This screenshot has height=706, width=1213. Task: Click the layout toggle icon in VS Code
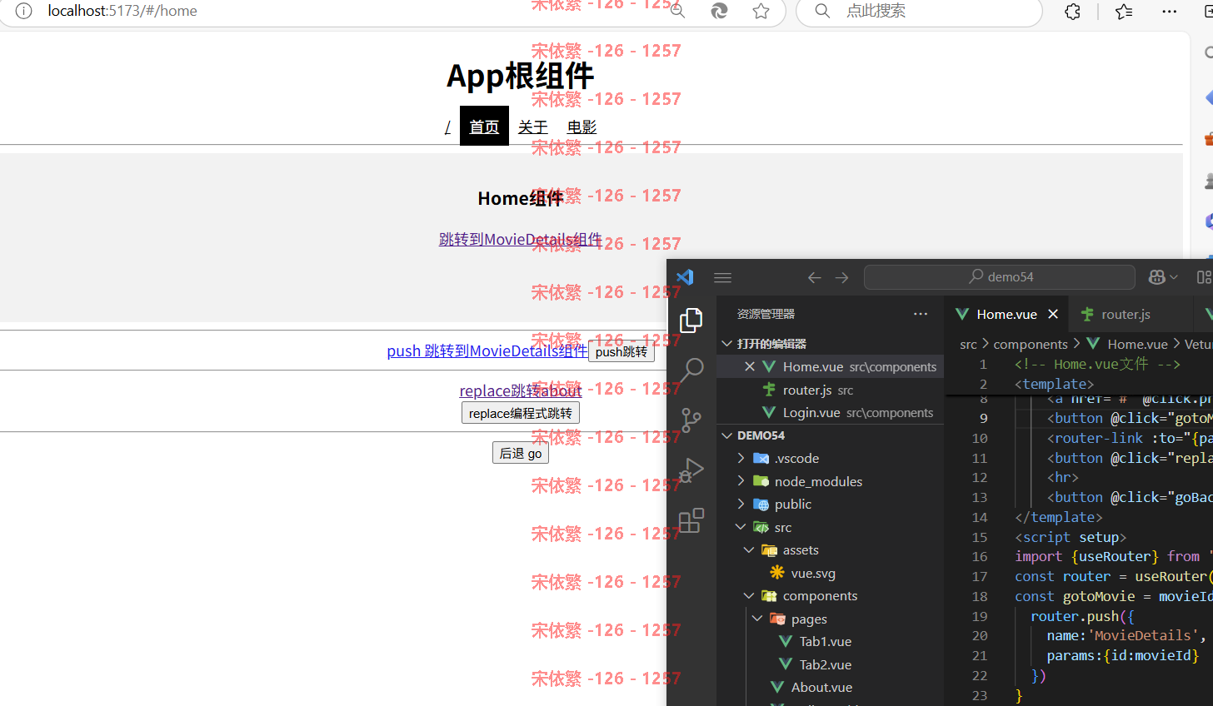[x=1204, y=277]
